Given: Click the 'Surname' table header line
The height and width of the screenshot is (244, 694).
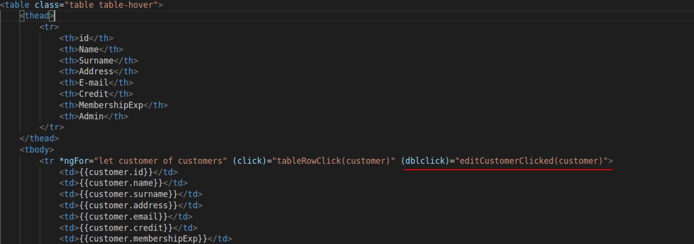Looking at the screenshot, I should tap(99, 60).
